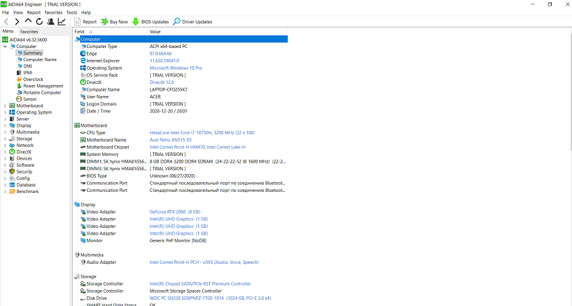Viewport: 572px width, 306px height.
Task: Select Power Management in the tree
Action: 43,86
